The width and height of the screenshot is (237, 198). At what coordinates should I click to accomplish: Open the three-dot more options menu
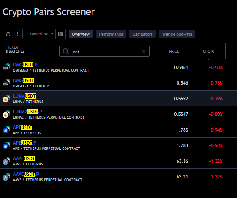click(18, 34)
